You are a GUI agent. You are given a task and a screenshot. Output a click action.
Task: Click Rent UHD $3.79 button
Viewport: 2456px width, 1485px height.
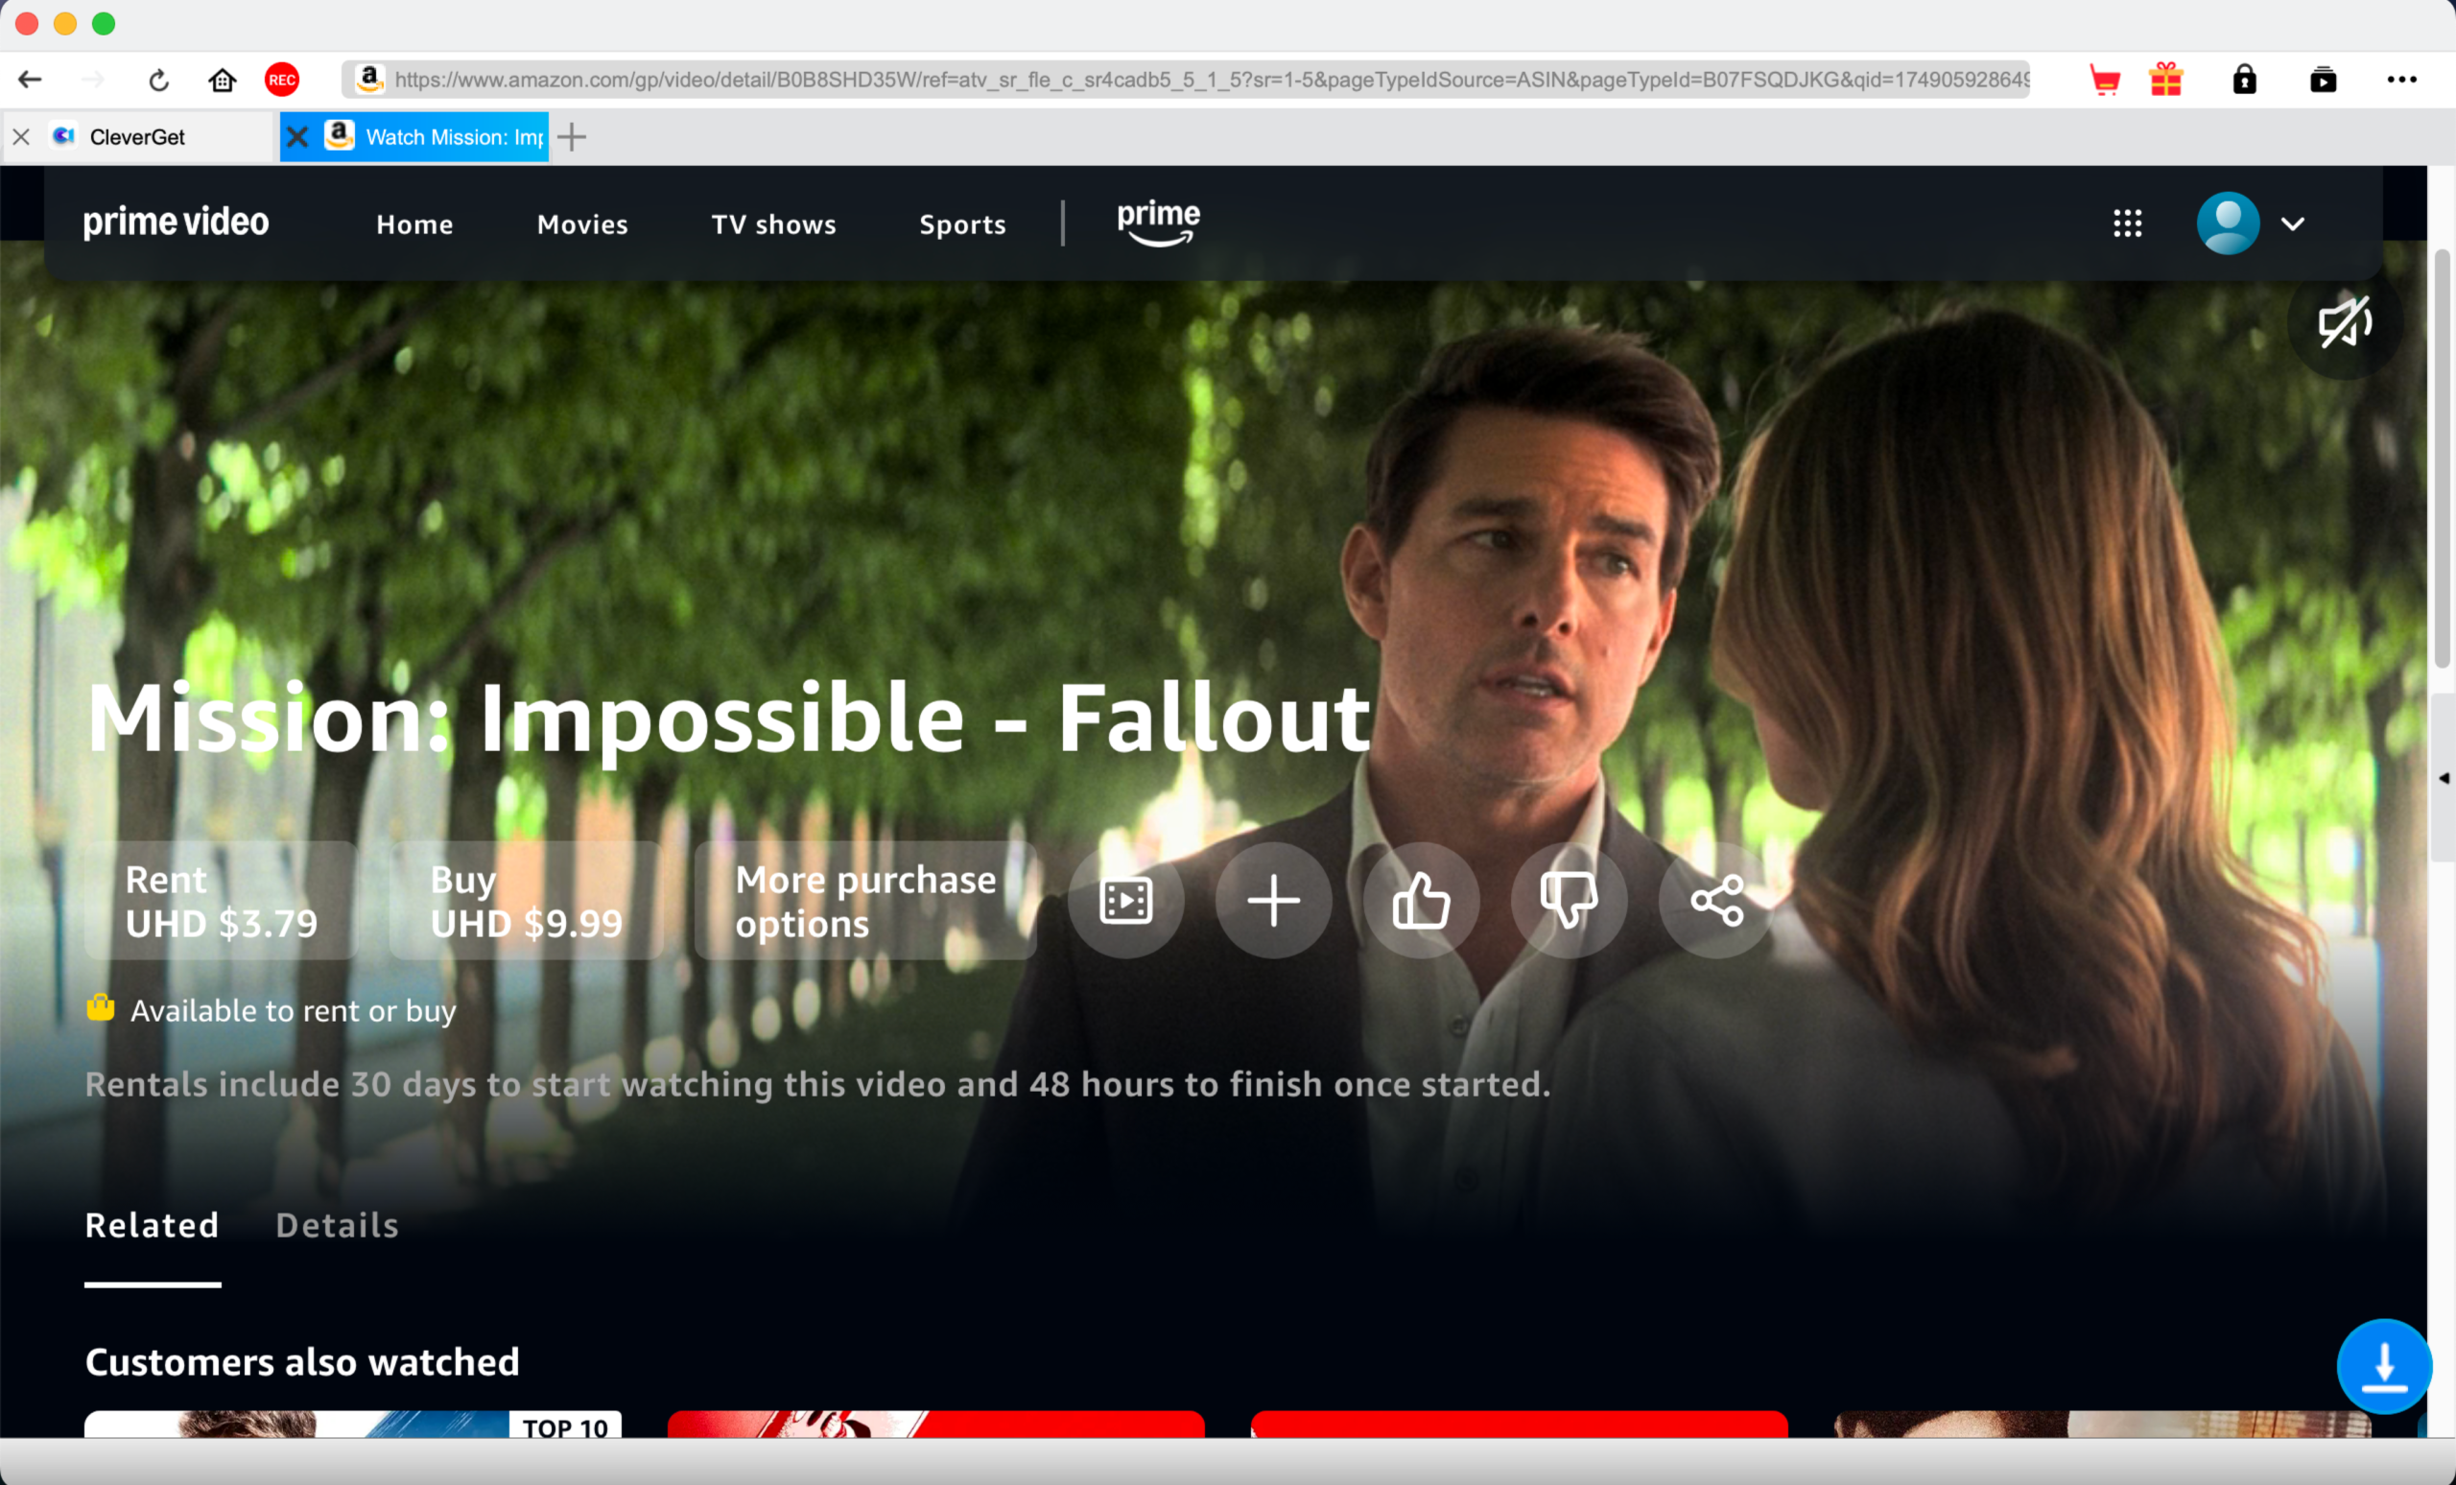[222, 901]
